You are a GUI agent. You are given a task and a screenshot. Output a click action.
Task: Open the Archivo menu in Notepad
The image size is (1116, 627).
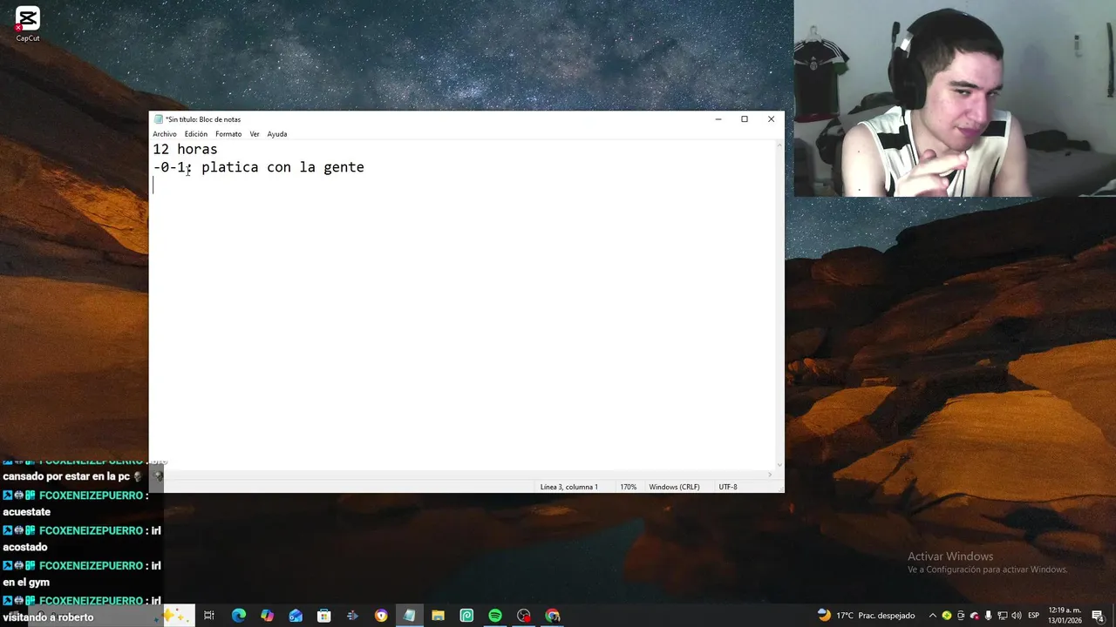click(x=165, y=134)
